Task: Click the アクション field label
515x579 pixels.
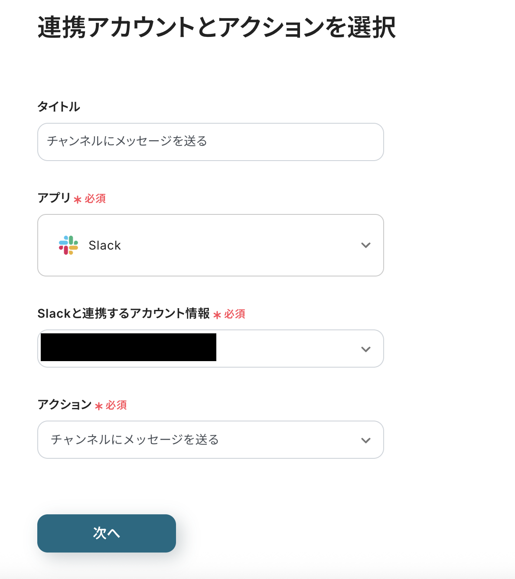Action: [x=64, y=405]
